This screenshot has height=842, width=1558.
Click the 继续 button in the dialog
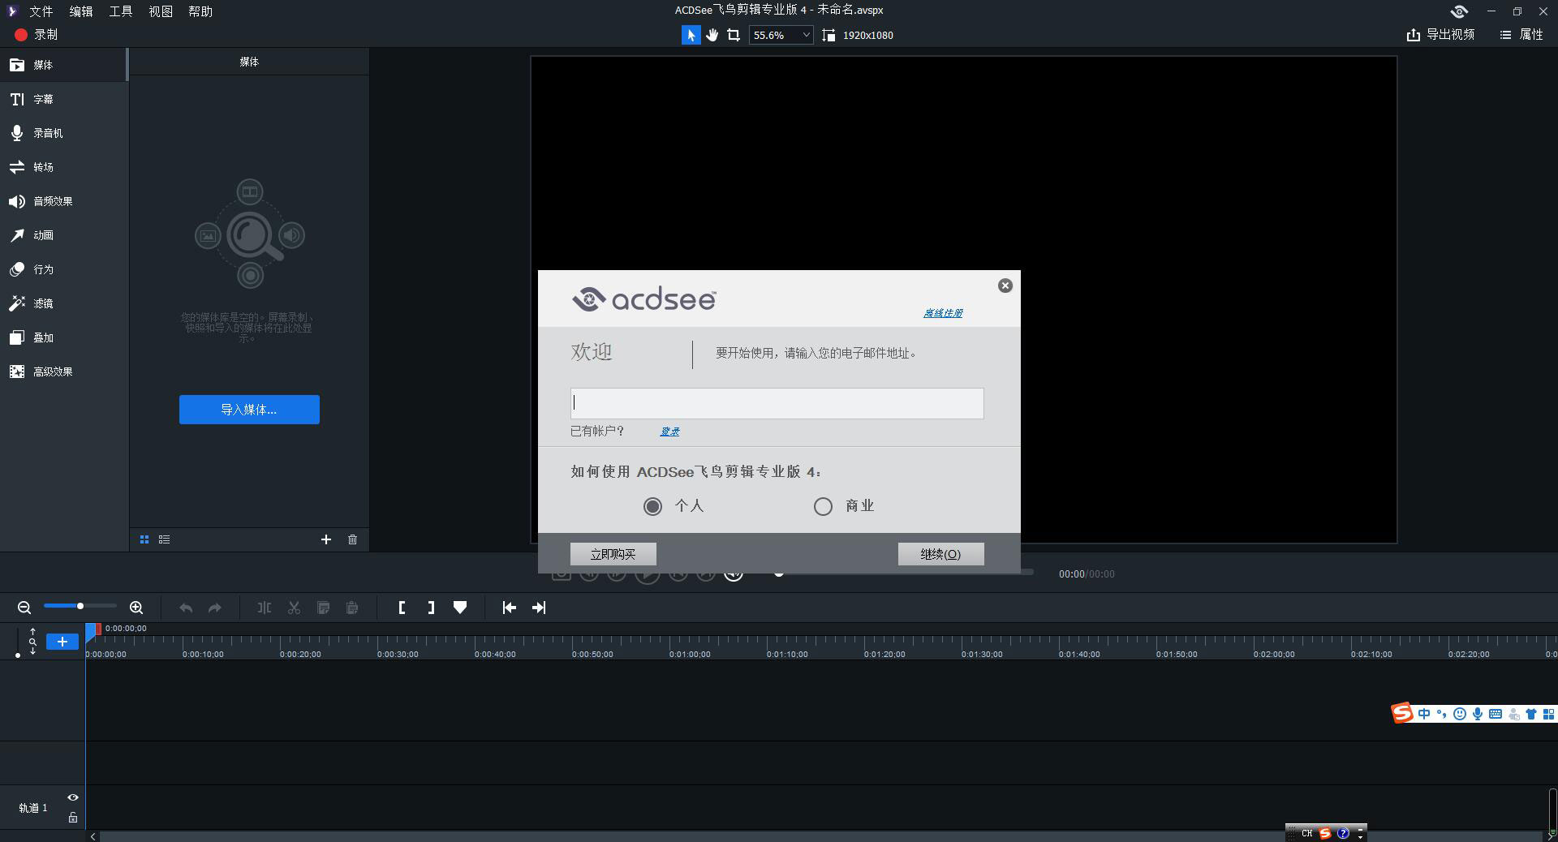940,554
